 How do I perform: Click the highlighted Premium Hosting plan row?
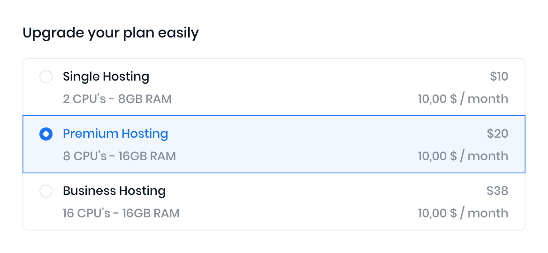click(282, 144)
